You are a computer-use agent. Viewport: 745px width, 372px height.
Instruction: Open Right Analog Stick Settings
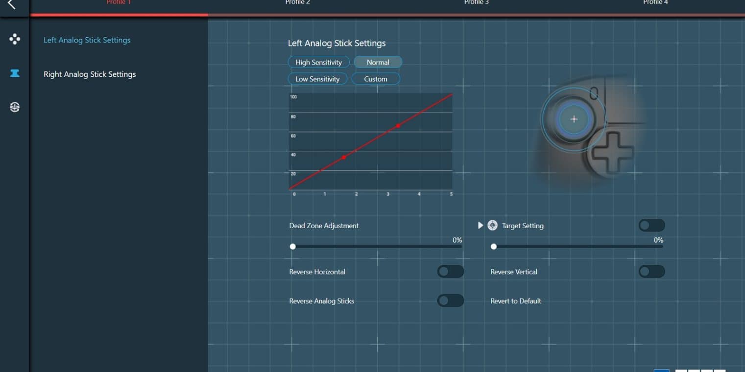click(90, 74)
